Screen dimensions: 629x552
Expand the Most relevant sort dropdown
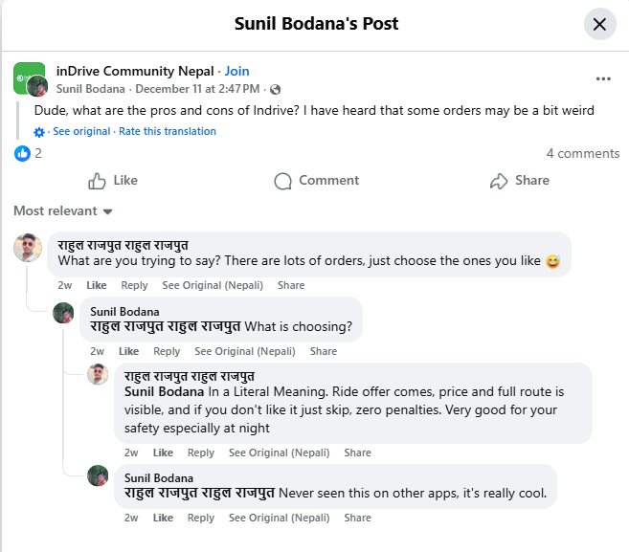click(x=63, y=210)
